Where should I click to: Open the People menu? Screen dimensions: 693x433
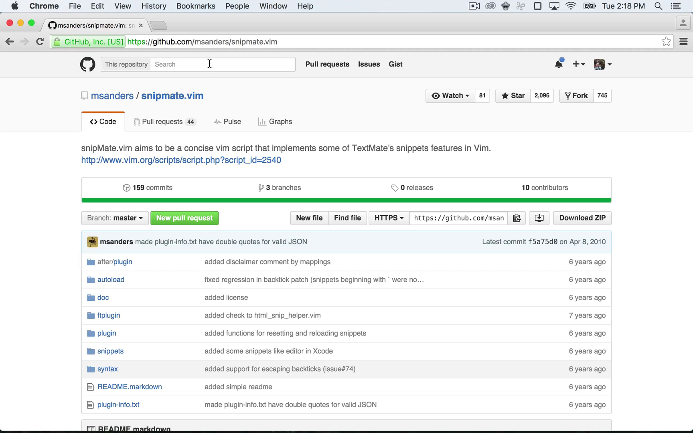pyautogui.click(x=237, y=6)
